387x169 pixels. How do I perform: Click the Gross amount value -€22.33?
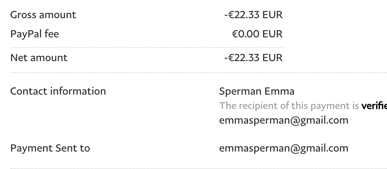click(x=242, y=15)
